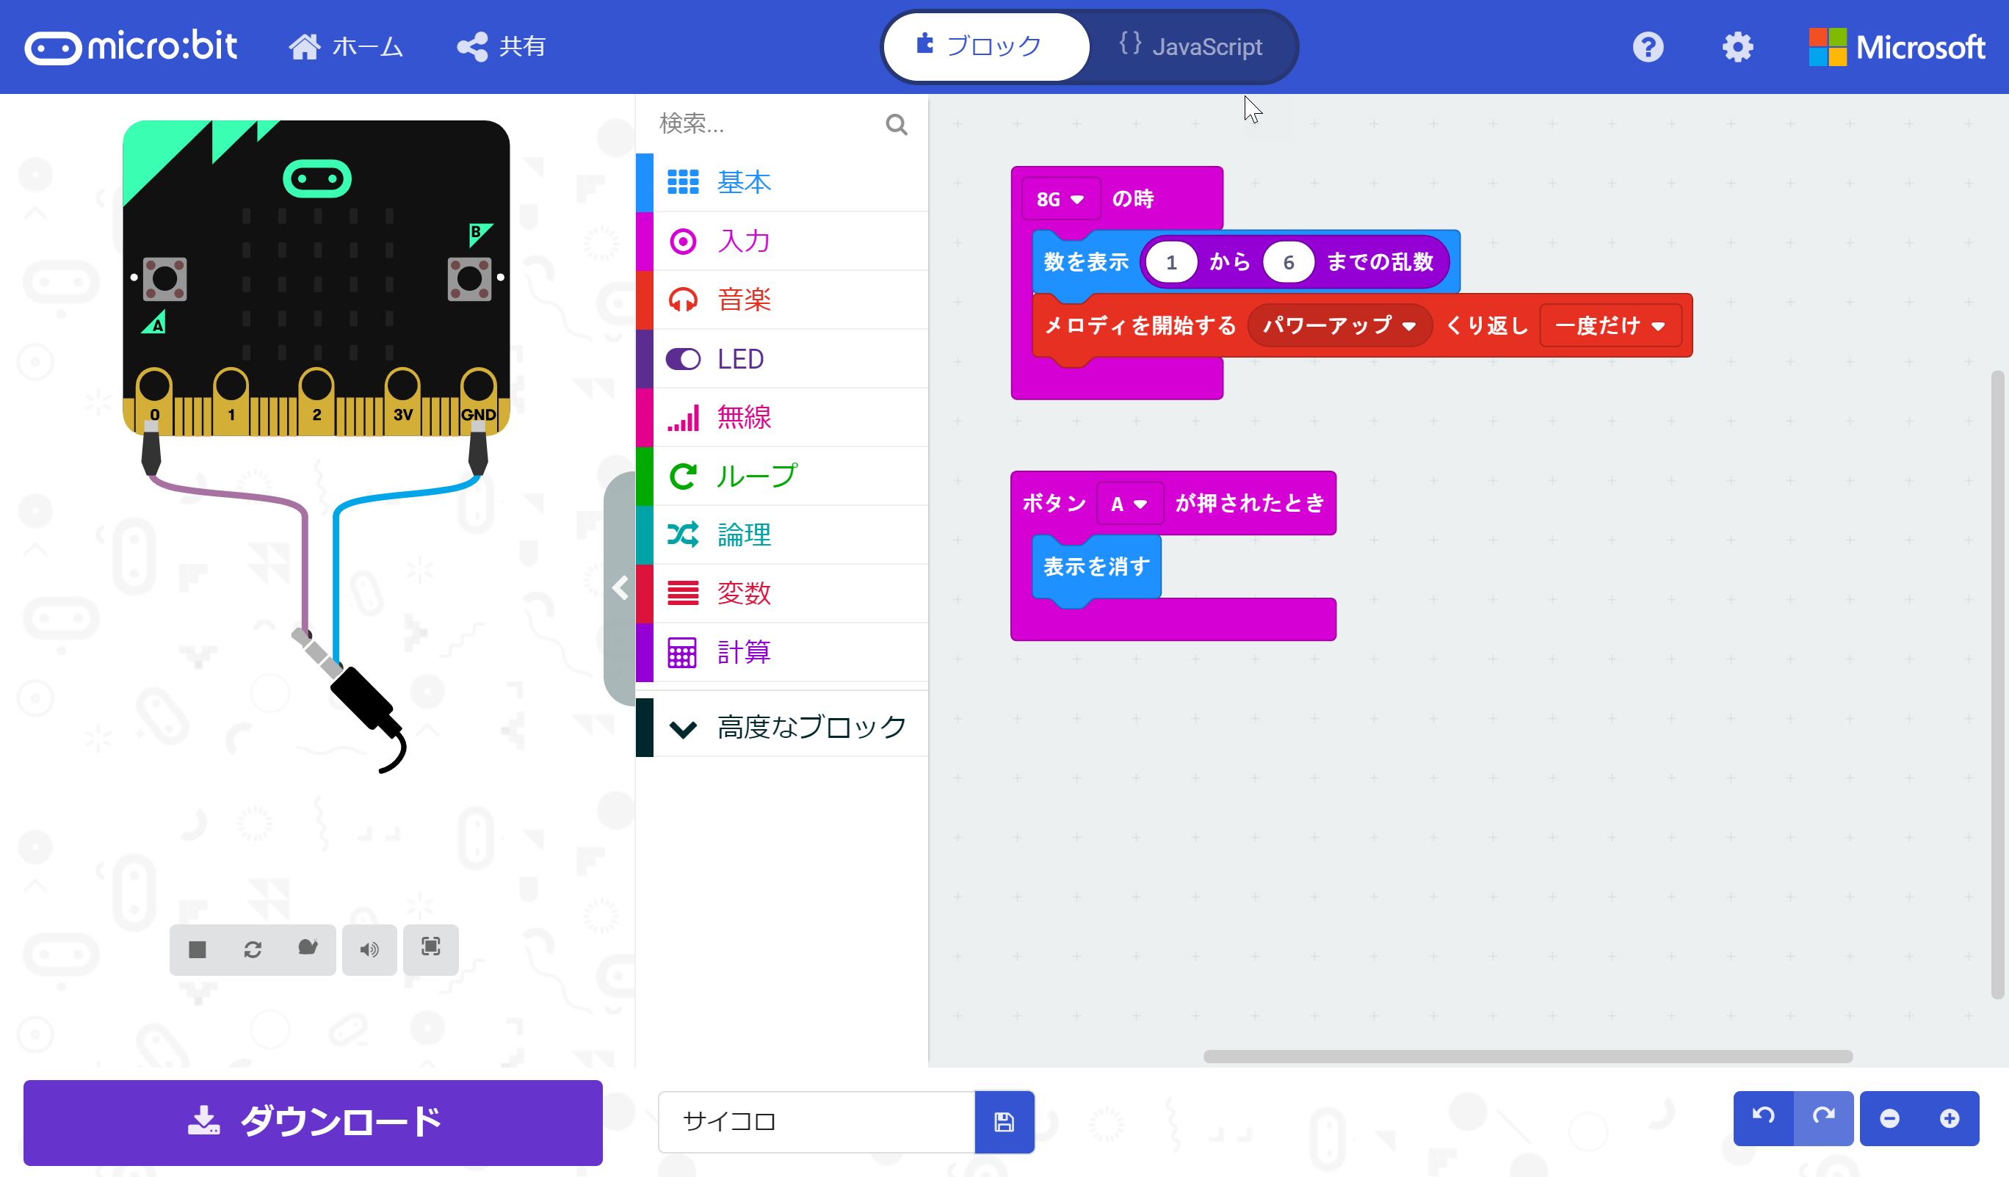This screenshot has width=2009, height=1177.
Task: Save the project using the disk icon
Action: [1004, 1121]
